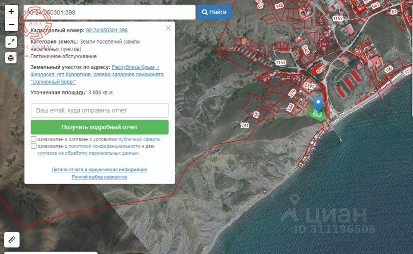413x254 pixels.
Task: Toggle fullscreen map view icon
Action: coord(11,42)
